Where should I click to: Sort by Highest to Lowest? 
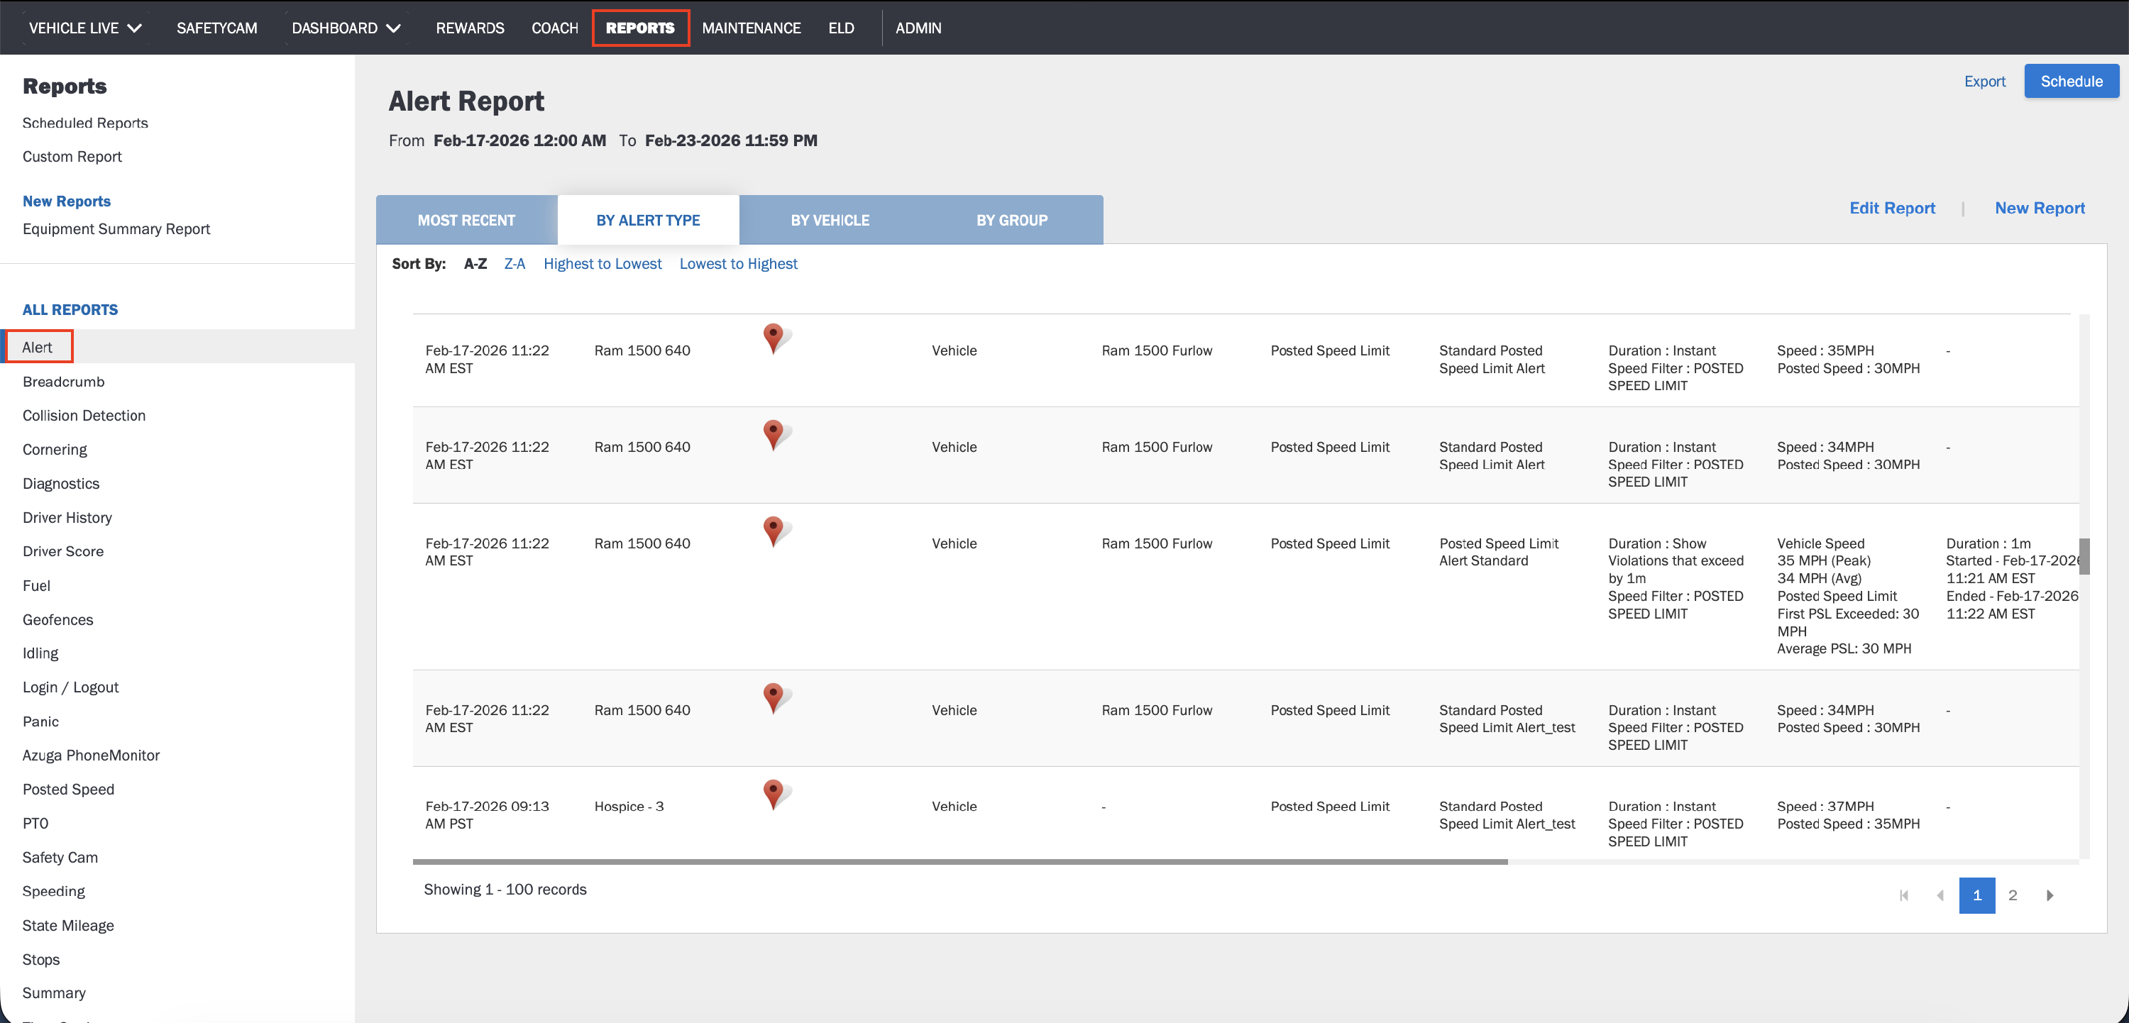pos(602,264)
